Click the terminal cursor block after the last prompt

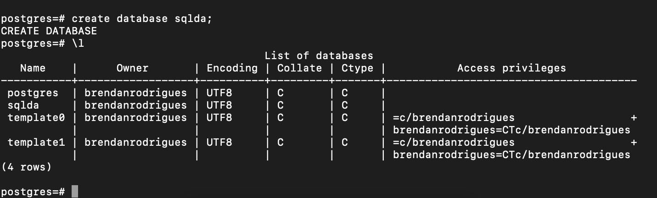pos(75,192)
